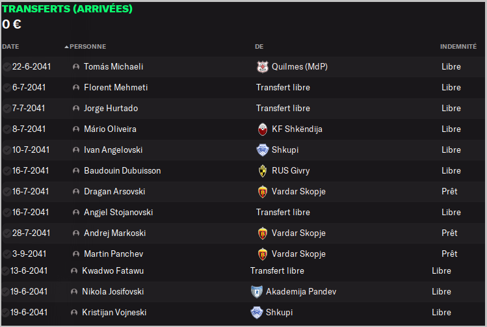The height and width of the screenshot is (327, 487).
Task: Select the Kristijan Vojneski transfer row
Action: (114, 312)
